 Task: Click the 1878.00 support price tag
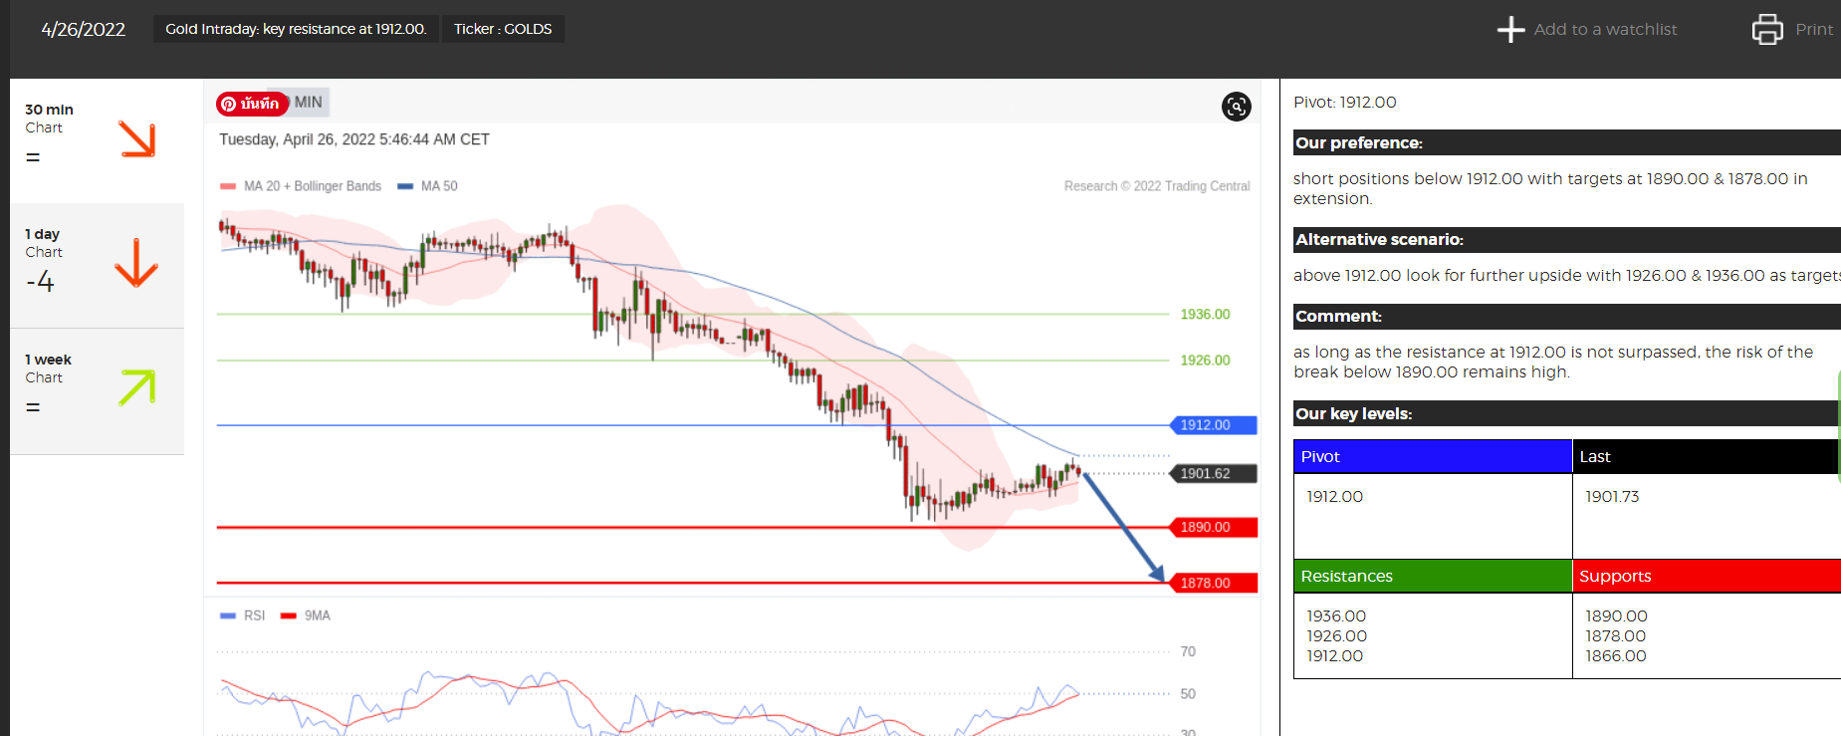(x=1212, y=583)
